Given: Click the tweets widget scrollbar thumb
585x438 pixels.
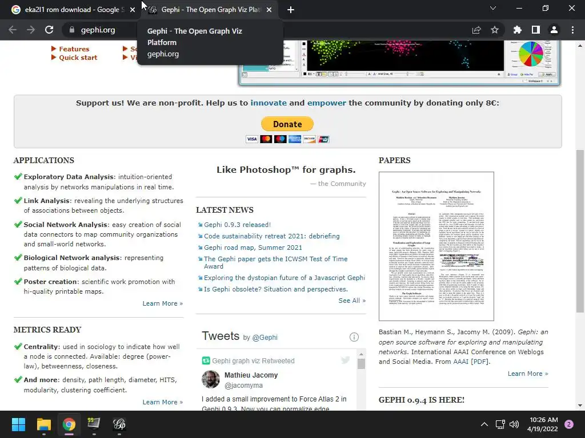Looking at the screenshot, I should [361, 364].
